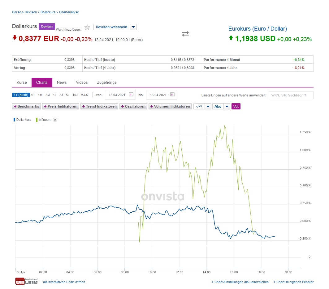Switch to the News tab
This screenshot has height=289, width=329.
click(62, 83)
